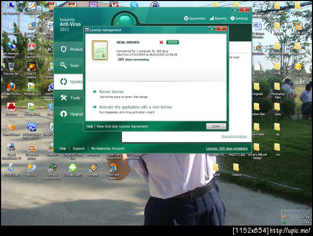Click the green protection status orb

pos(125,20)
